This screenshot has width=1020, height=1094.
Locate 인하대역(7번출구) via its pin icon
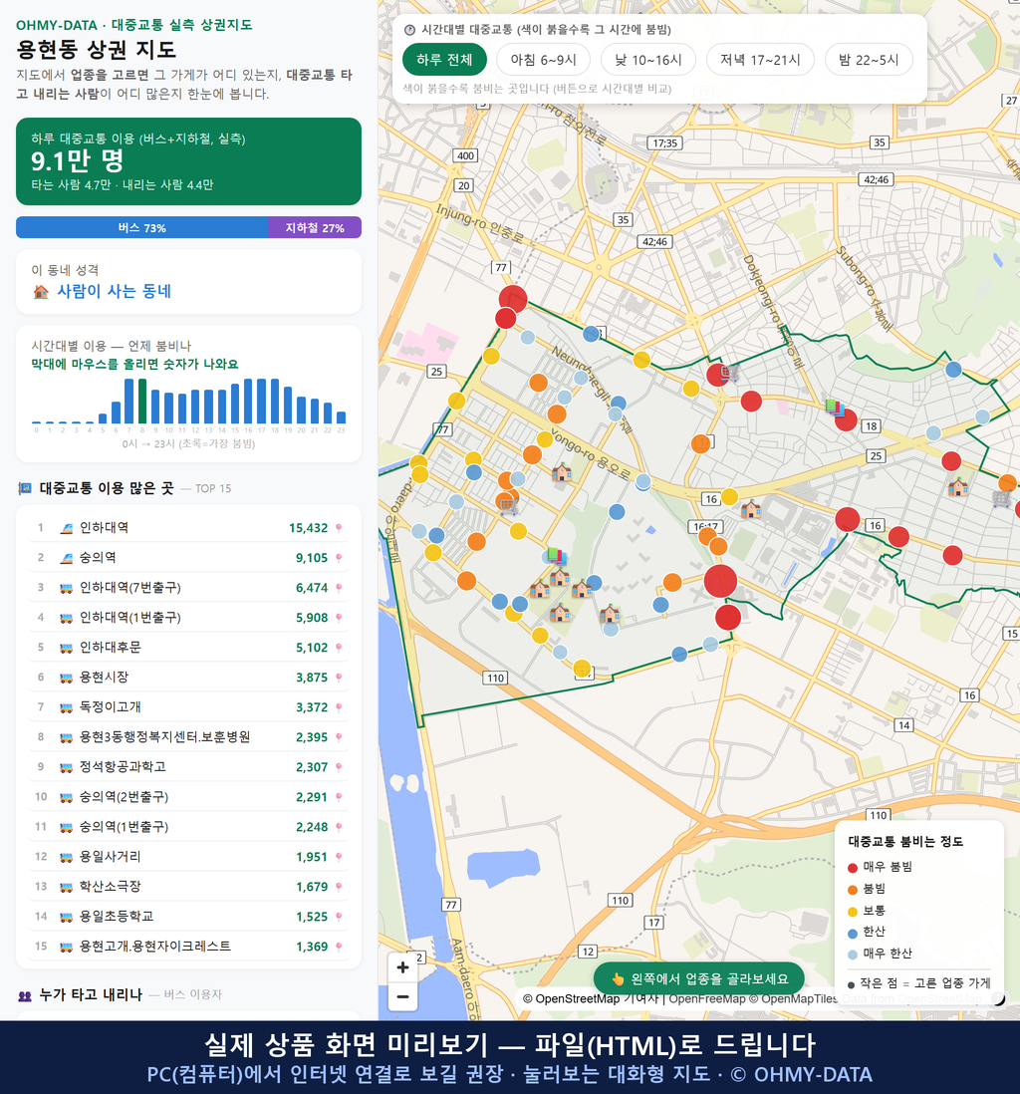[339, 588]
